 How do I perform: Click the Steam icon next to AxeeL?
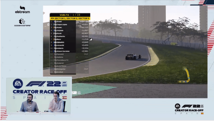pos(55,27)
